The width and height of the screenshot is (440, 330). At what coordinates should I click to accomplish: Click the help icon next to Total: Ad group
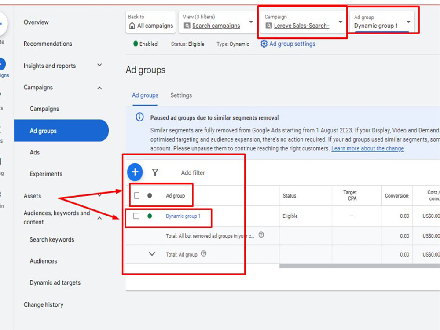click(204, 254)
